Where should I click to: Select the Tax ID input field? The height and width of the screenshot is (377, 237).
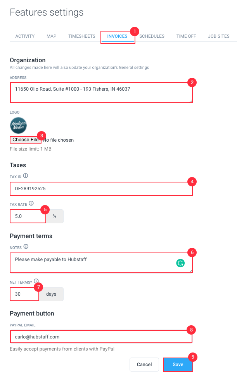point(101,189)
